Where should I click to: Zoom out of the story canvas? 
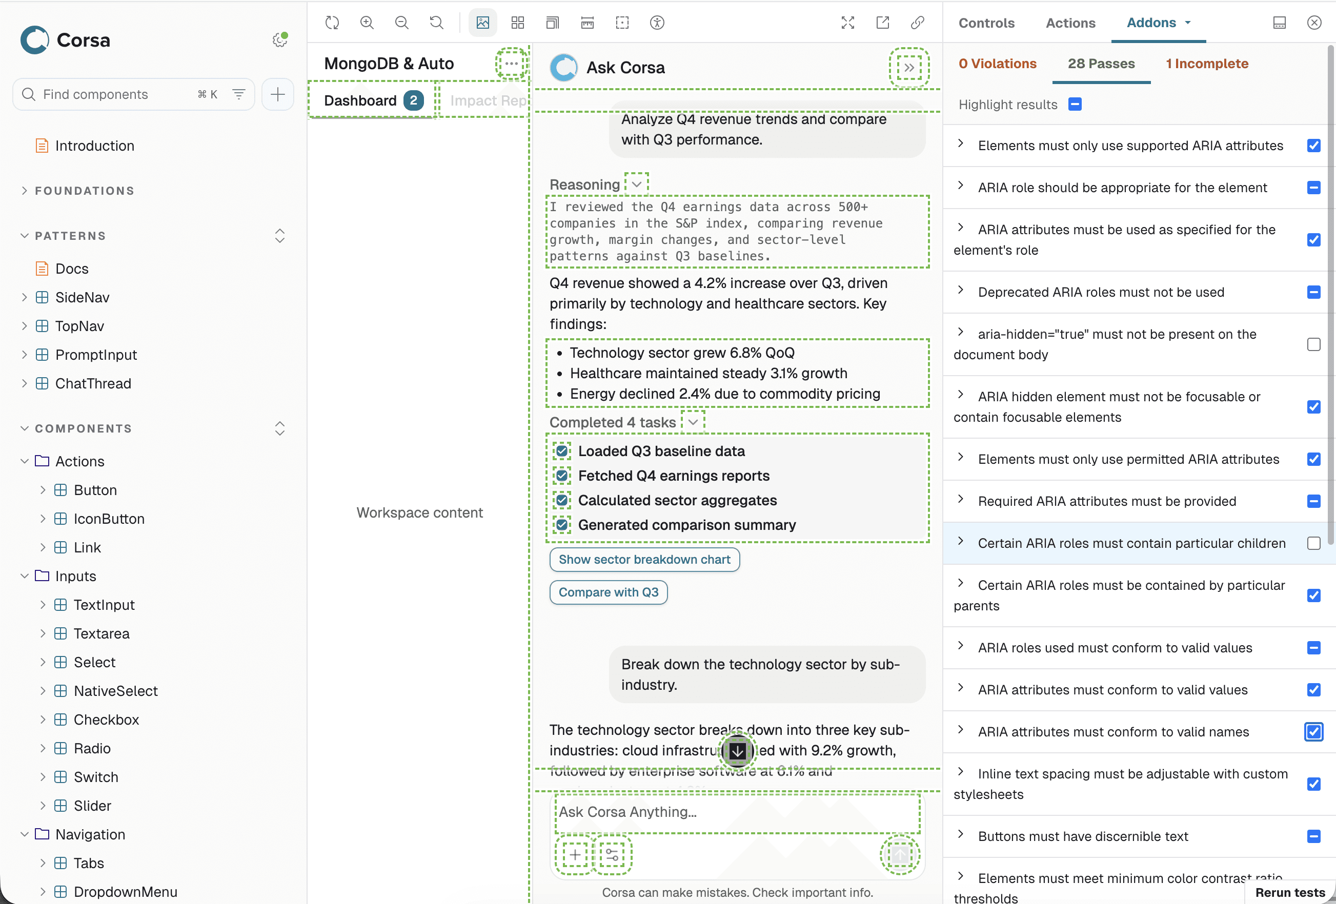coord(402,23)
